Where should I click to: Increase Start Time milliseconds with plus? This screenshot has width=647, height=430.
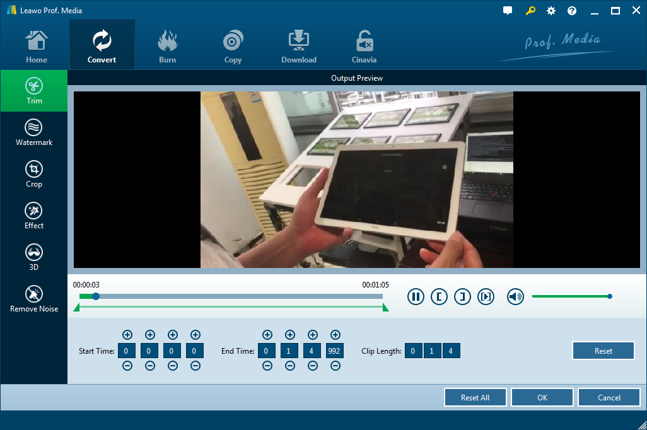pyautogui.click(x=195, y=335)
